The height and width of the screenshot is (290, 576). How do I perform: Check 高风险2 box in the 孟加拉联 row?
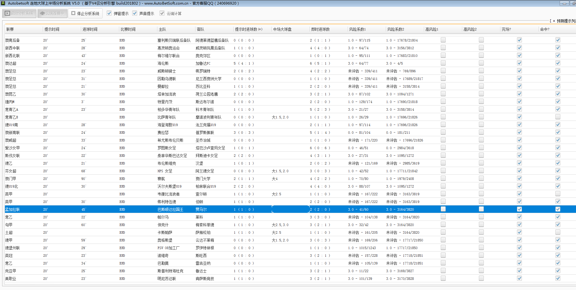pos(481,209)
